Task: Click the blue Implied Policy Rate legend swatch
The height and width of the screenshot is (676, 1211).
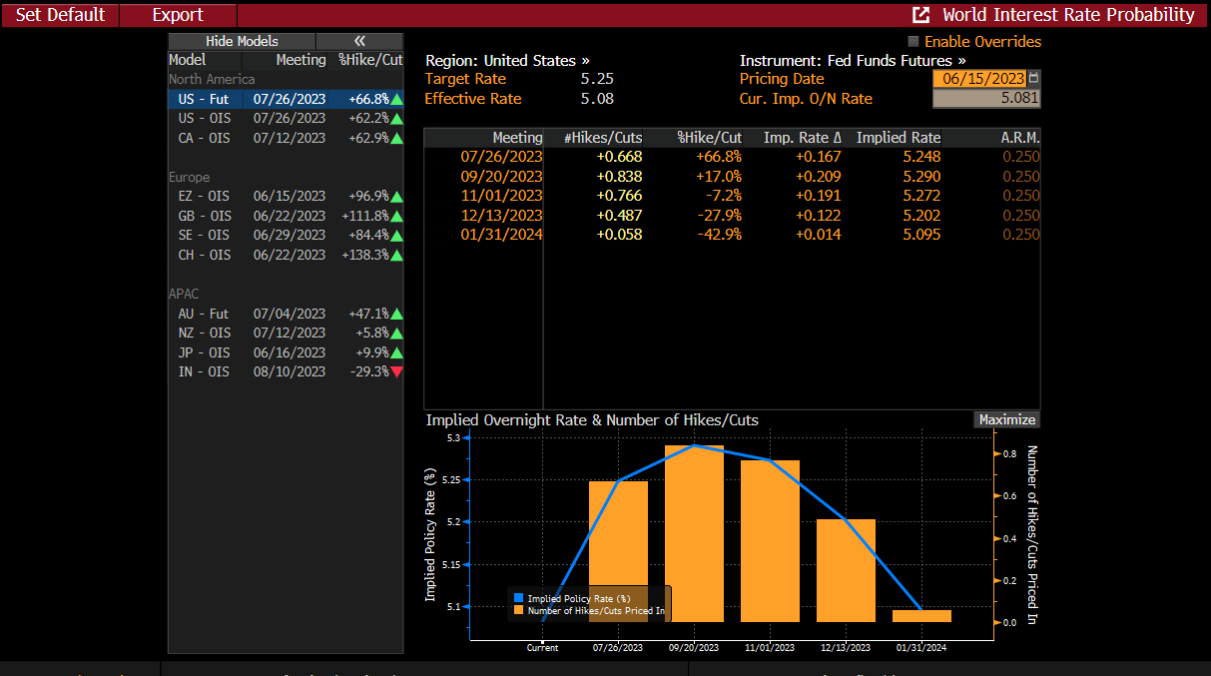Action: coord(518,598)
